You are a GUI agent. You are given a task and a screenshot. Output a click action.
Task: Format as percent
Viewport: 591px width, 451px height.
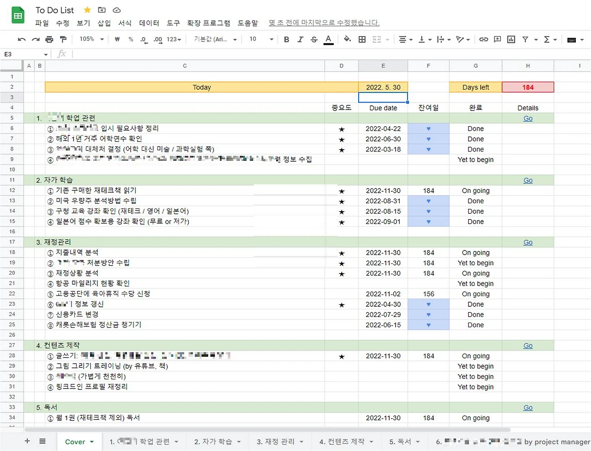131,39
